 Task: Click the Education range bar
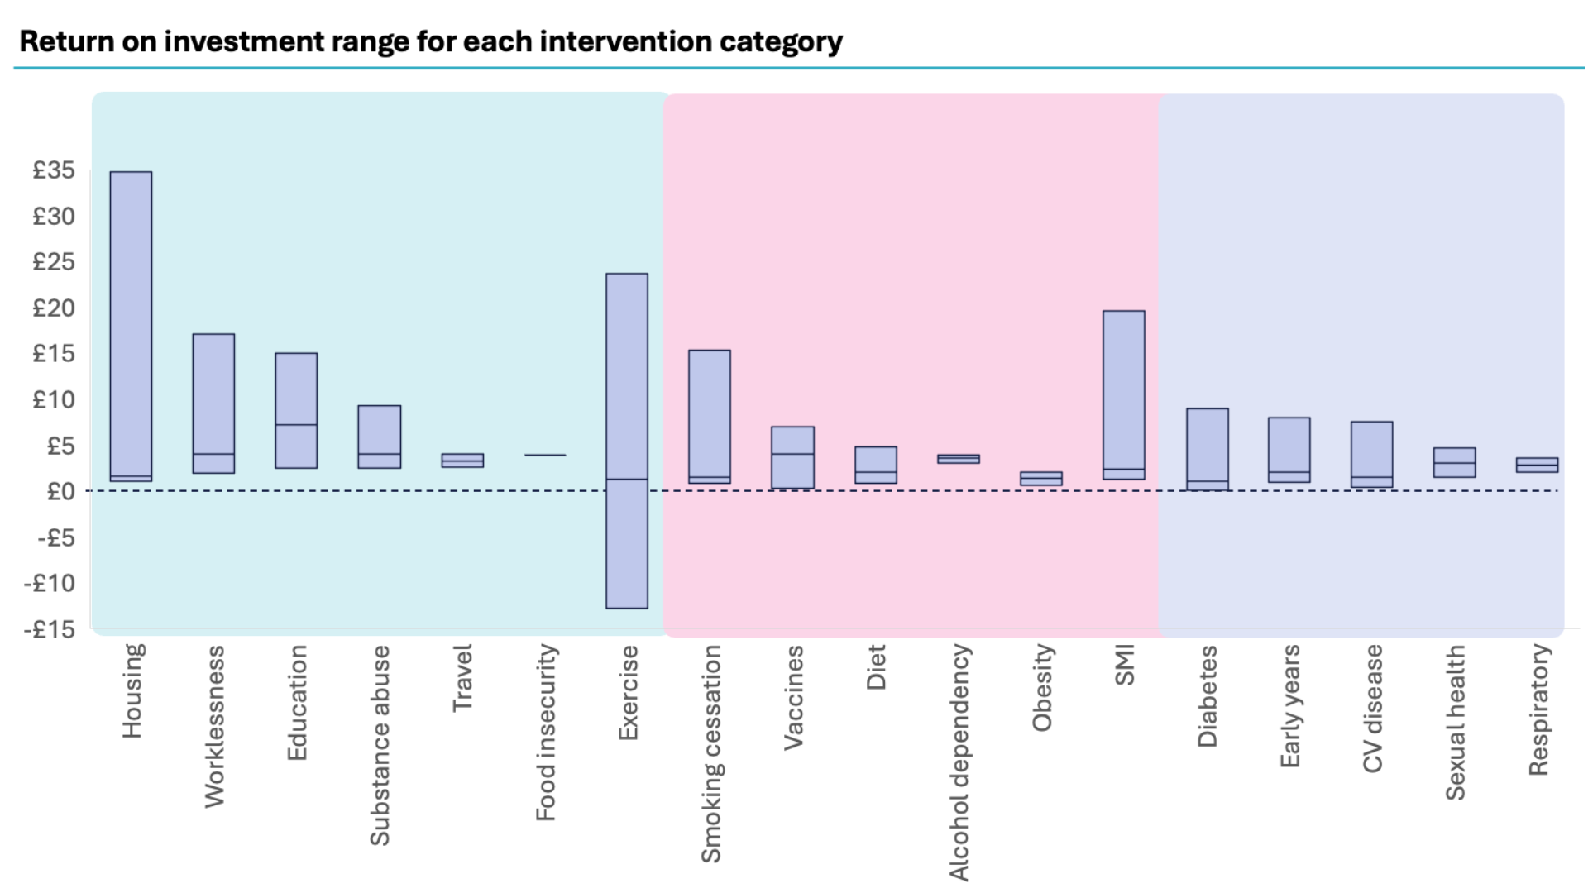point(296,410)
